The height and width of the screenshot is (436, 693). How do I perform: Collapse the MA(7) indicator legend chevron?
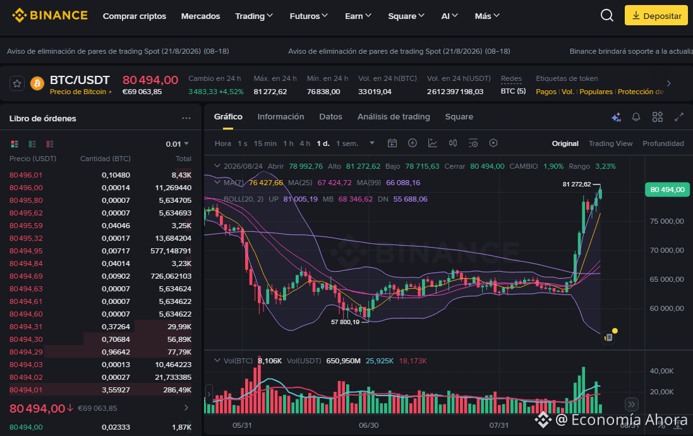tap(217, 182)
